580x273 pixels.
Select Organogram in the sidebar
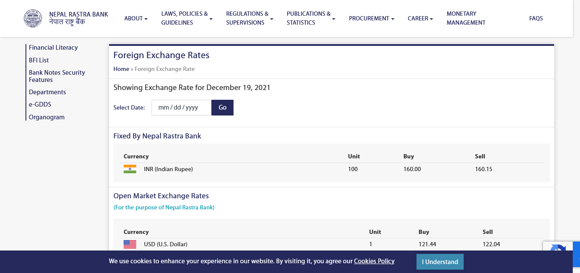(x=47, y=117)
